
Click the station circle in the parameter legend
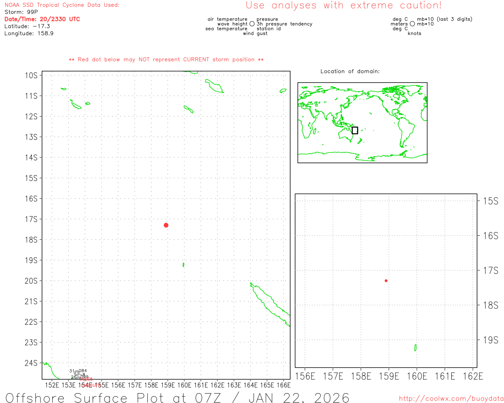pos(252,24)
